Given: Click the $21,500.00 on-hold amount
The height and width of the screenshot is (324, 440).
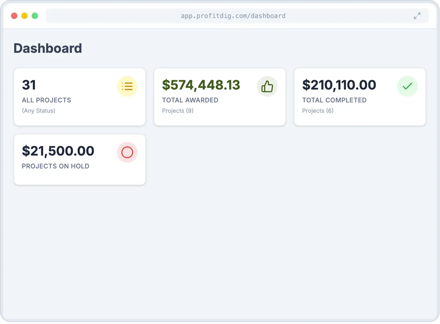Looking at the screenshot, I should [x=58, y=151].
